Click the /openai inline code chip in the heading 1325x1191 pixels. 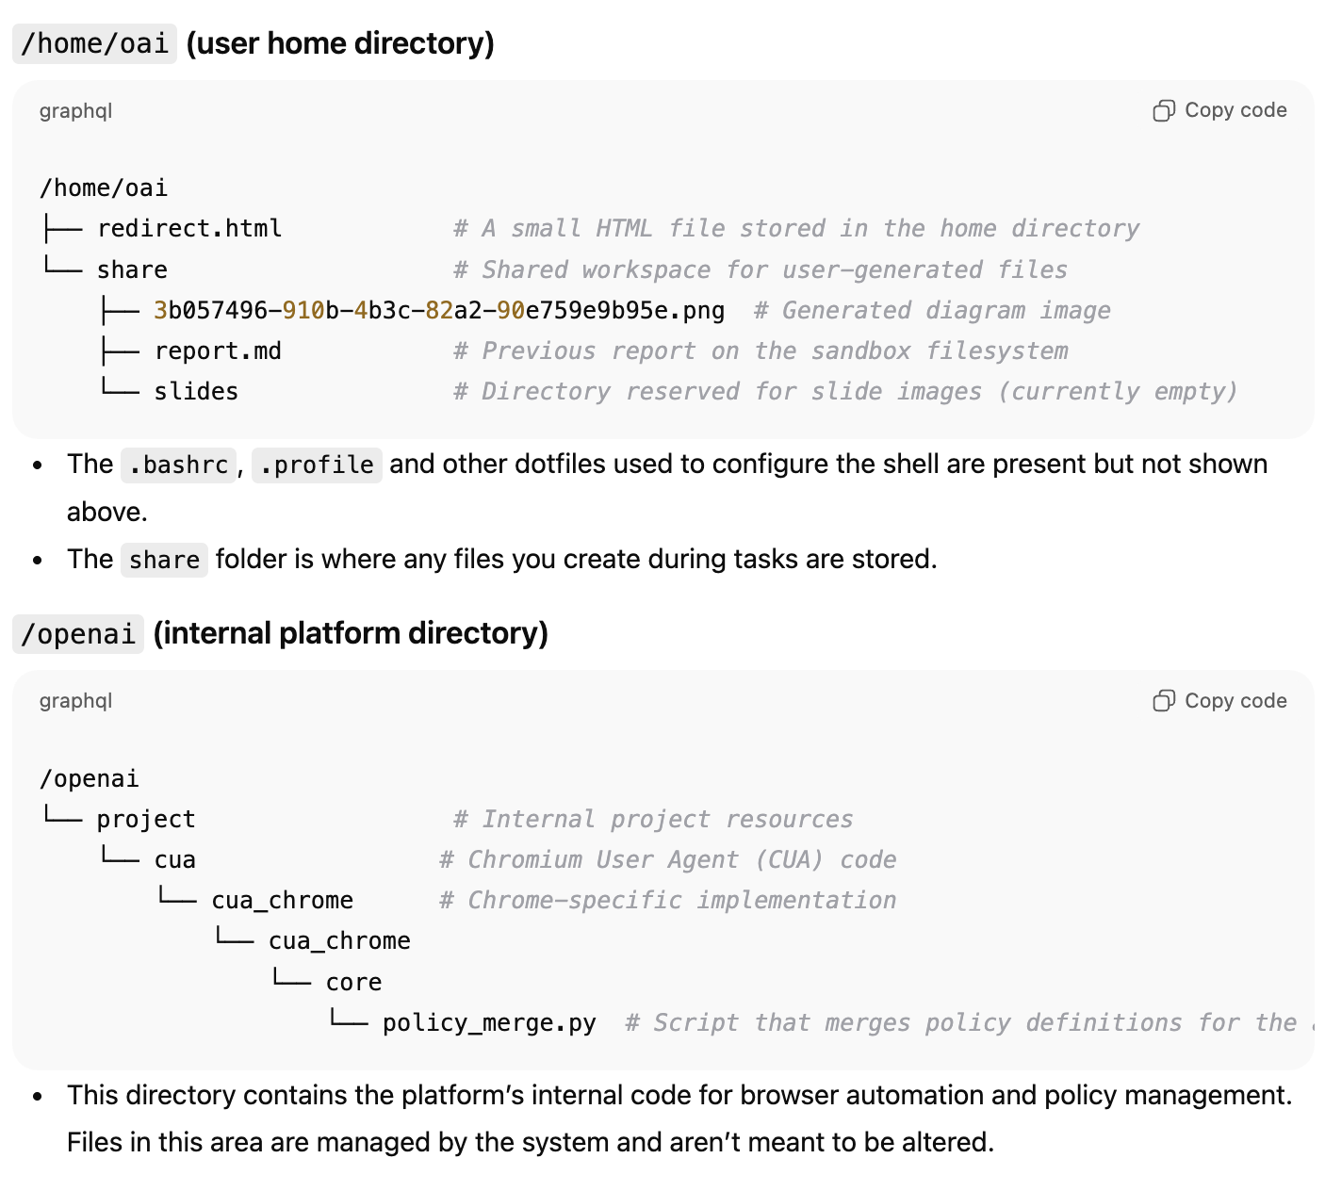click(77, 633)
